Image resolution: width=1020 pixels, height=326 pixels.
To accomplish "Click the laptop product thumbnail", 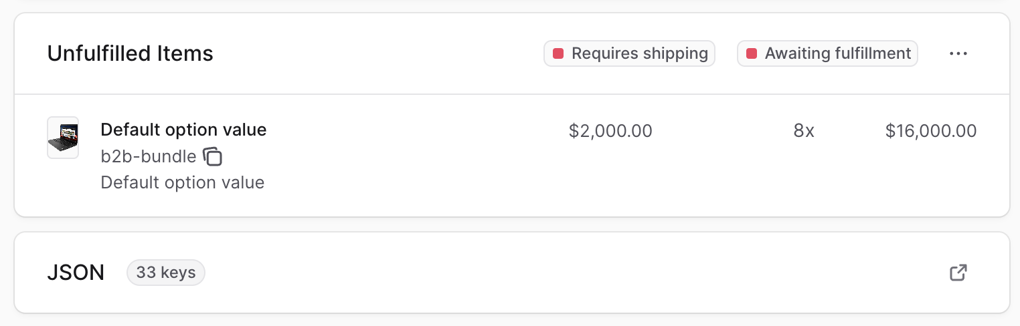I will (x=63, y=138).
